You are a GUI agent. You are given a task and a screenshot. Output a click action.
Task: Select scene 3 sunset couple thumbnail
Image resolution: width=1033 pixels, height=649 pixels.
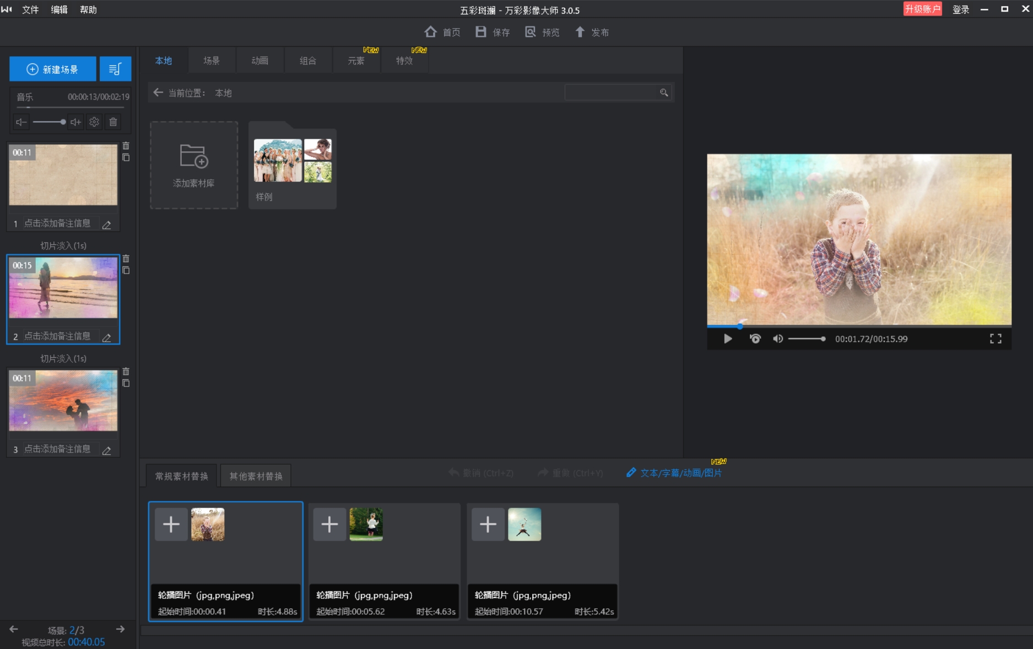[63, 401]
